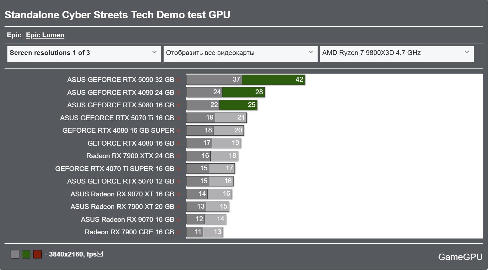Screen dimensions: 488x270
Task: Remove ASUS GEFORCE RTX 5080 using its X icon
Action: coord(178,105)
